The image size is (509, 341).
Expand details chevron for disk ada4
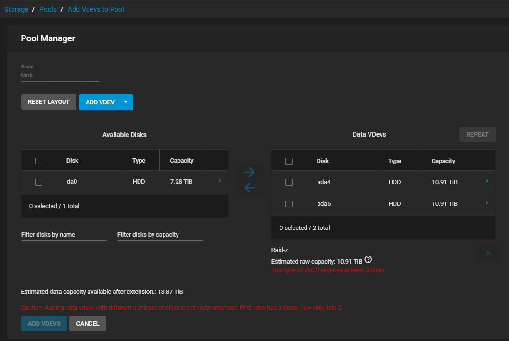tap(487, 181)
